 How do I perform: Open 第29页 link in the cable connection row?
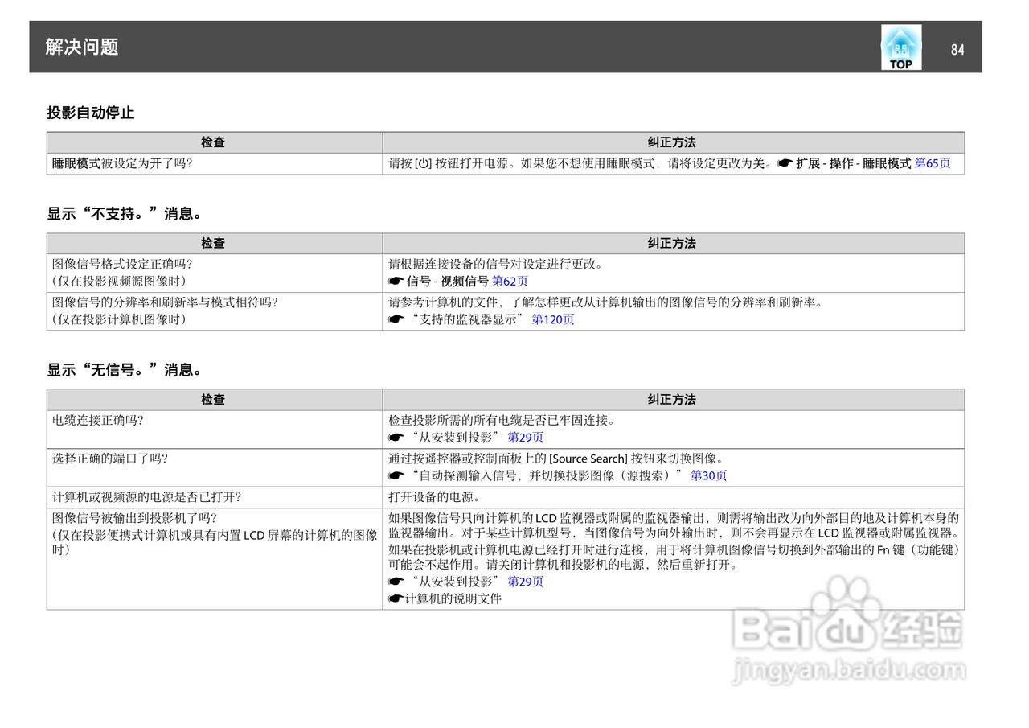click(x=525, y=438)
